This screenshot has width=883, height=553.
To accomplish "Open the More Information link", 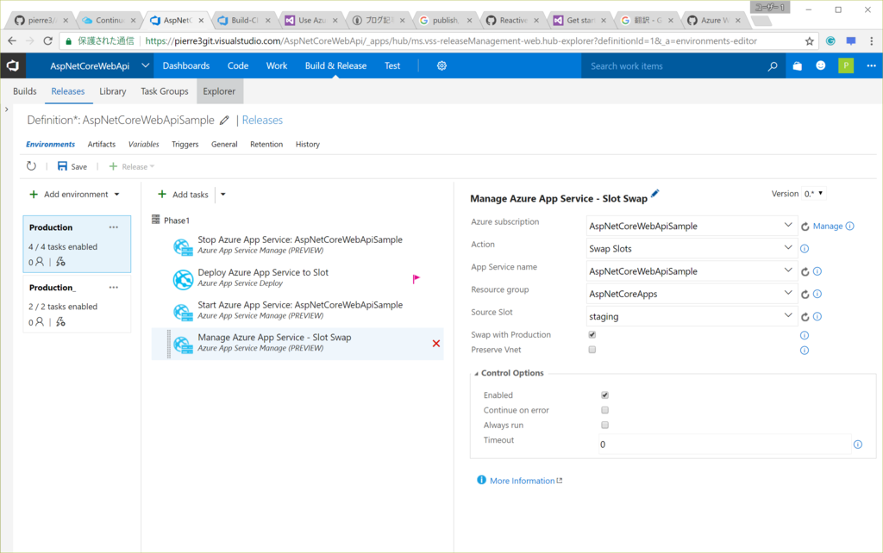I will pos(522,481).
